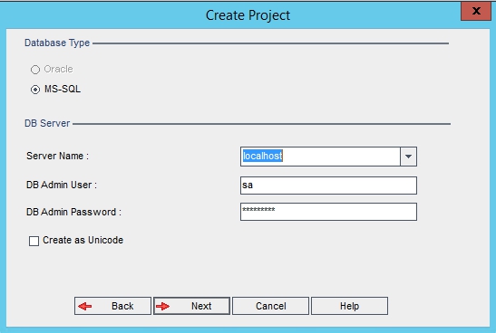Image resolution: width=496 pixels, height=333 pixels.
Task: Open Help for Create Project
Action: pyautogui.click(x=349, y=306)
